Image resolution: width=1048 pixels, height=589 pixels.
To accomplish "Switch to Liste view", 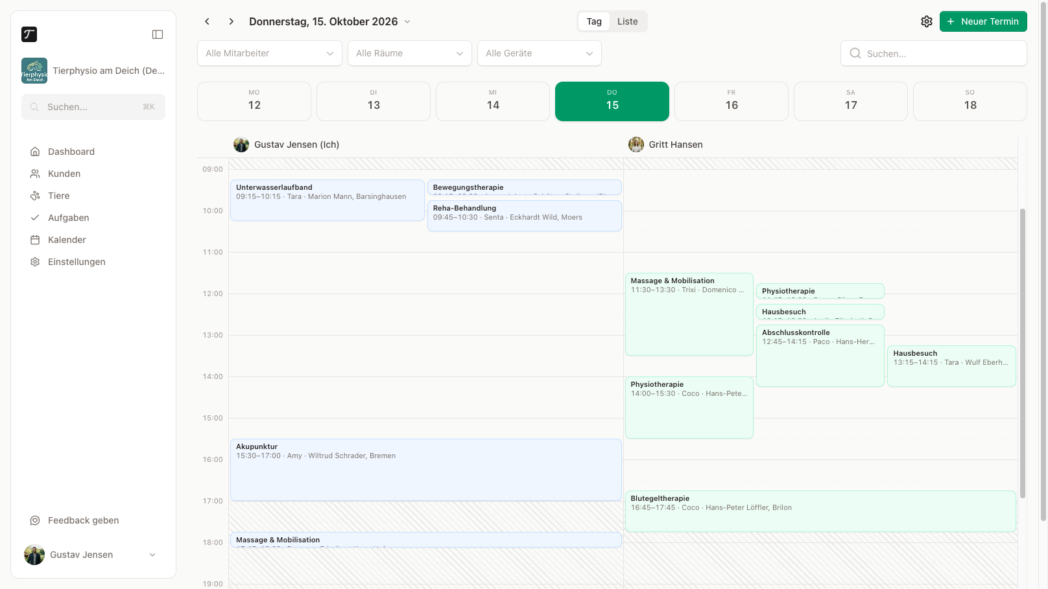I will tap(628, 21).
